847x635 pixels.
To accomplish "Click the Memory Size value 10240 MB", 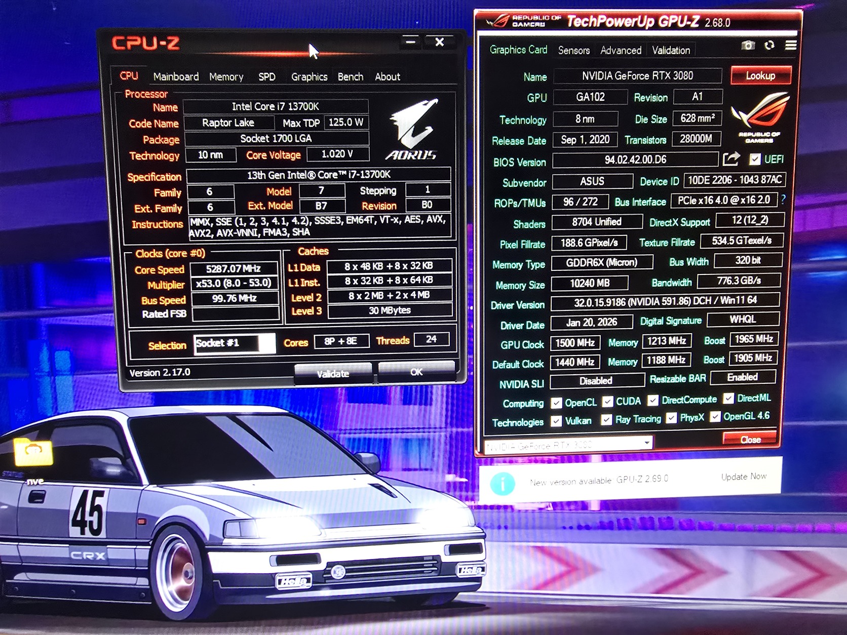I will click(590, 283).
